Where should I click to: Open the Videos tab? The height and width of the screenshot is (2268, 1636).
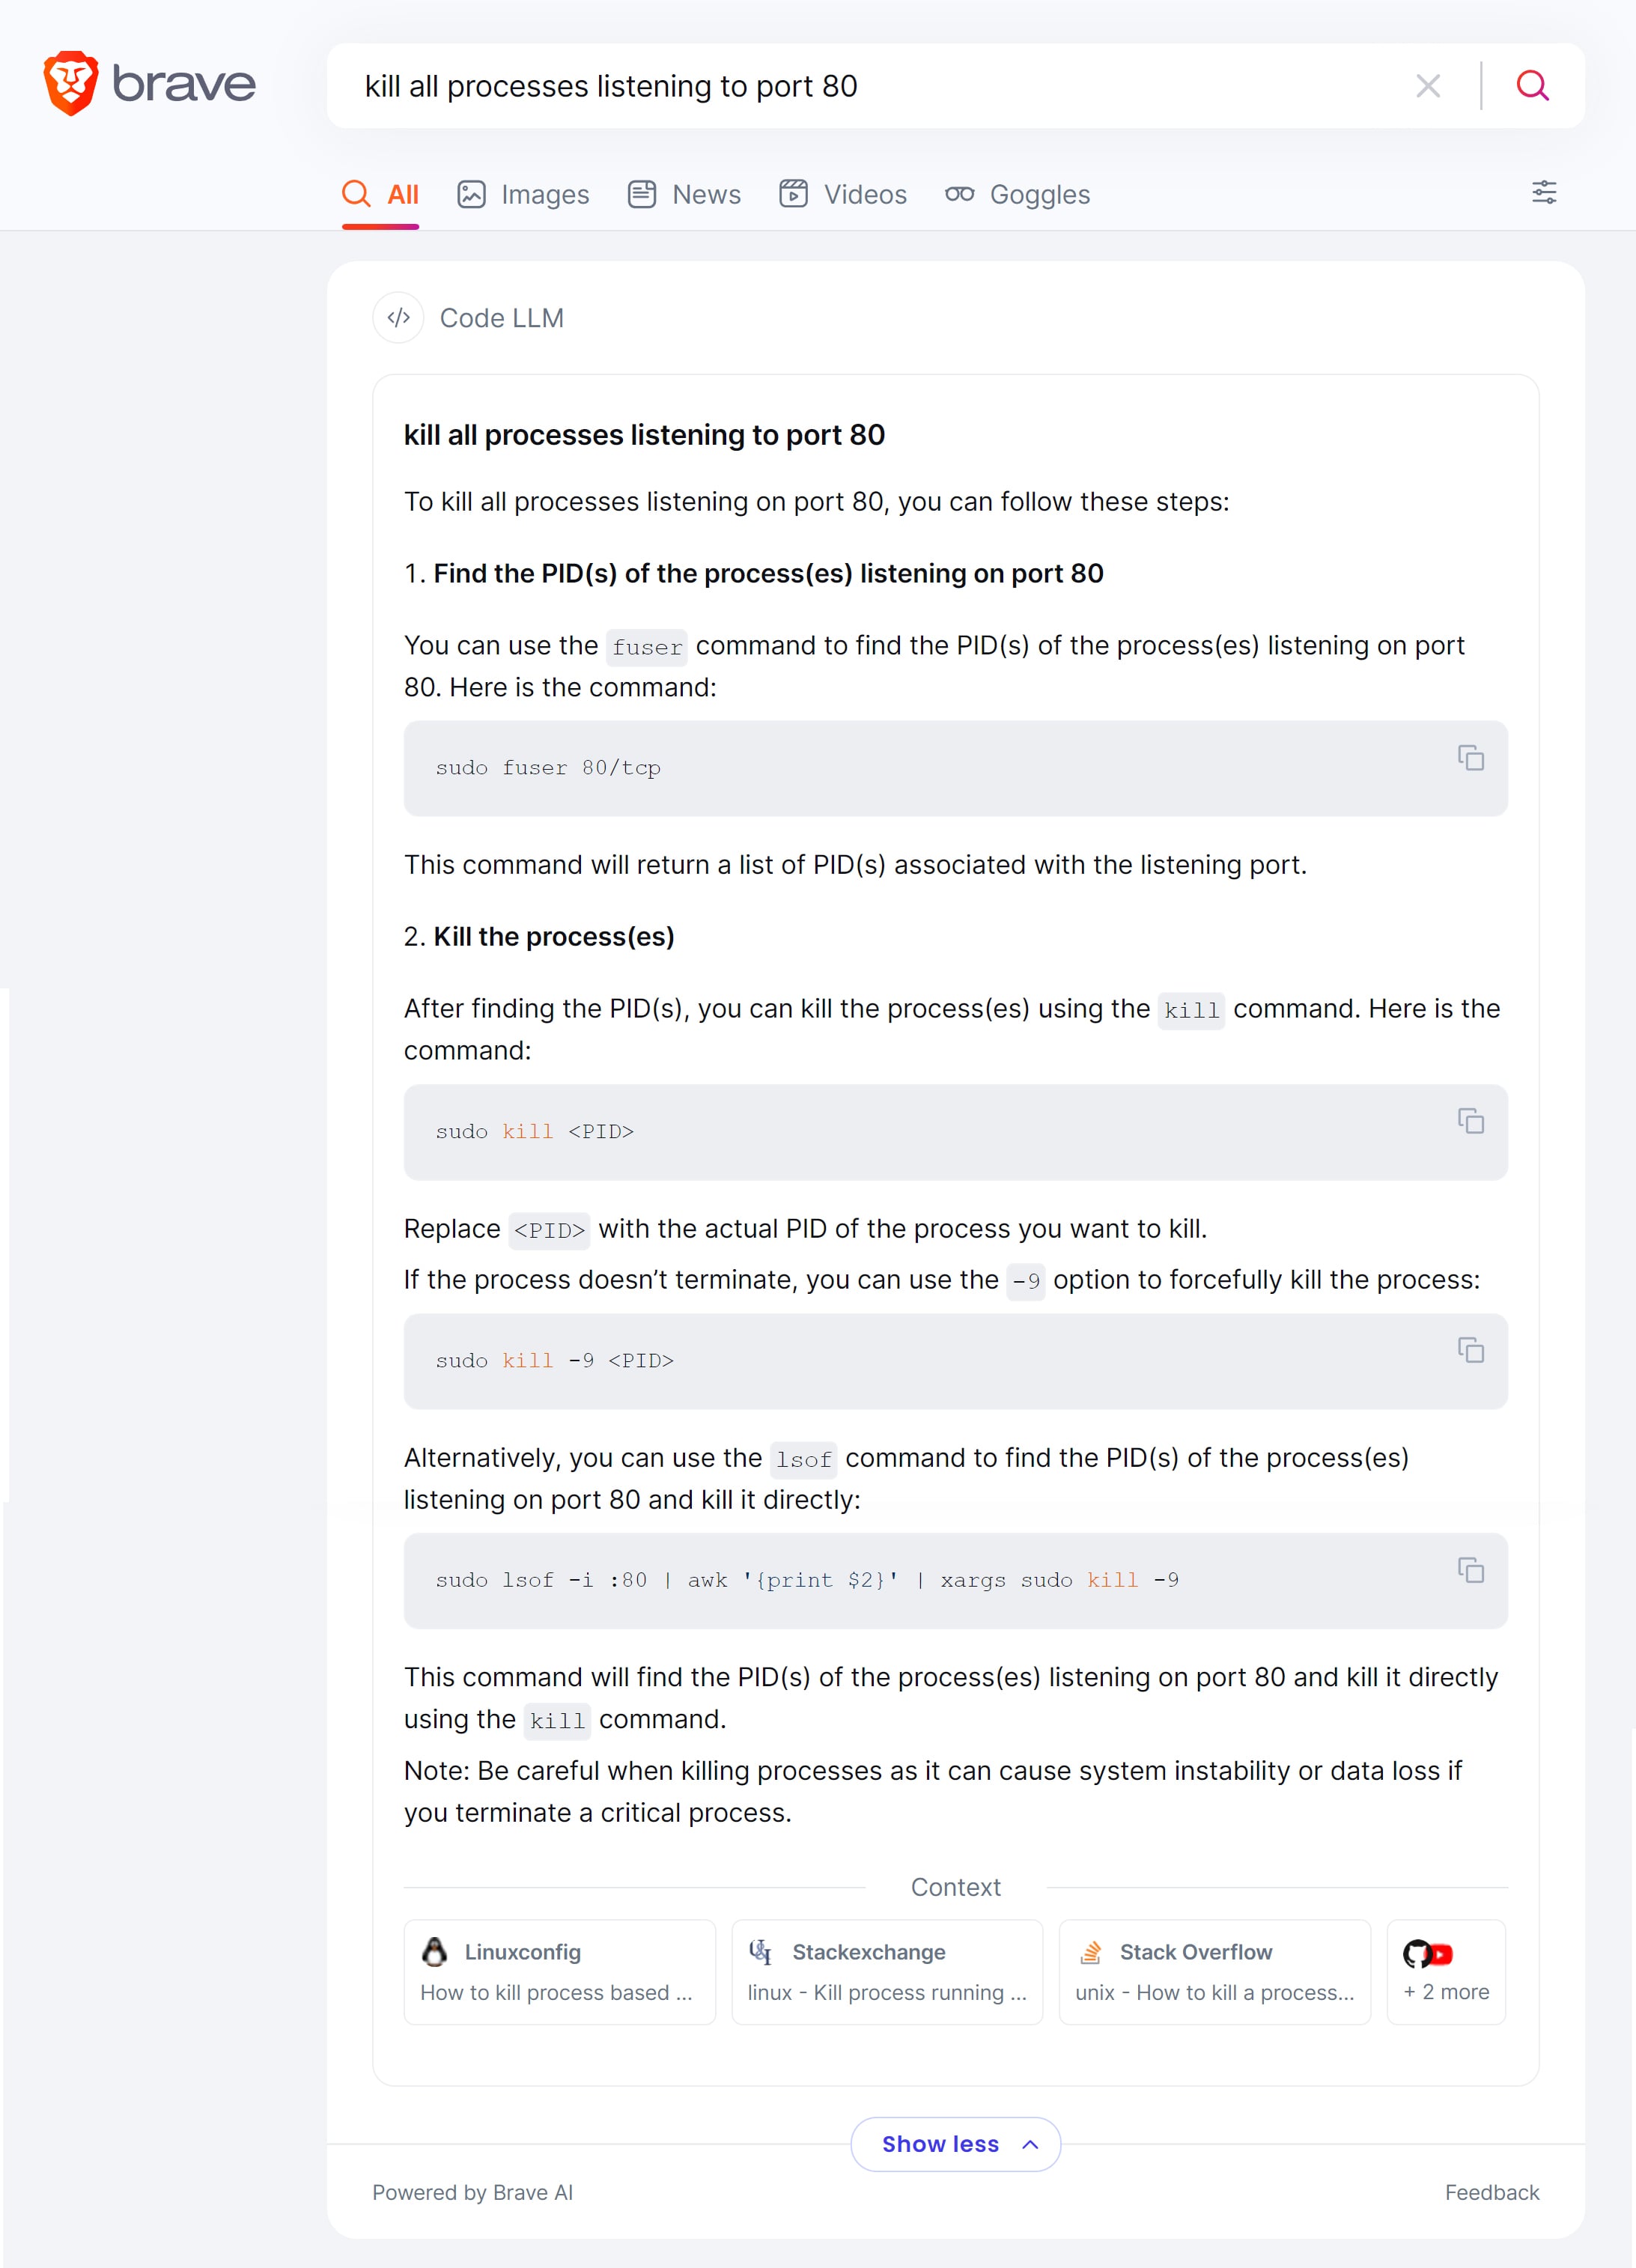(843, 194)
